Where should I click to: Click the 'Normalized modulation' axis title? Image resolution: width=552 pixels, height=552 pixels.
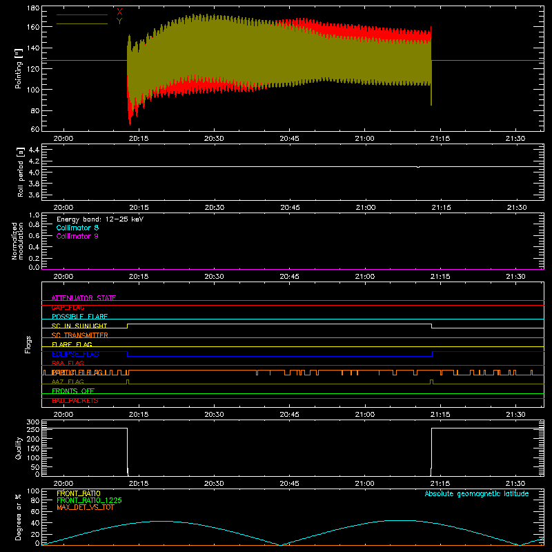17,241
